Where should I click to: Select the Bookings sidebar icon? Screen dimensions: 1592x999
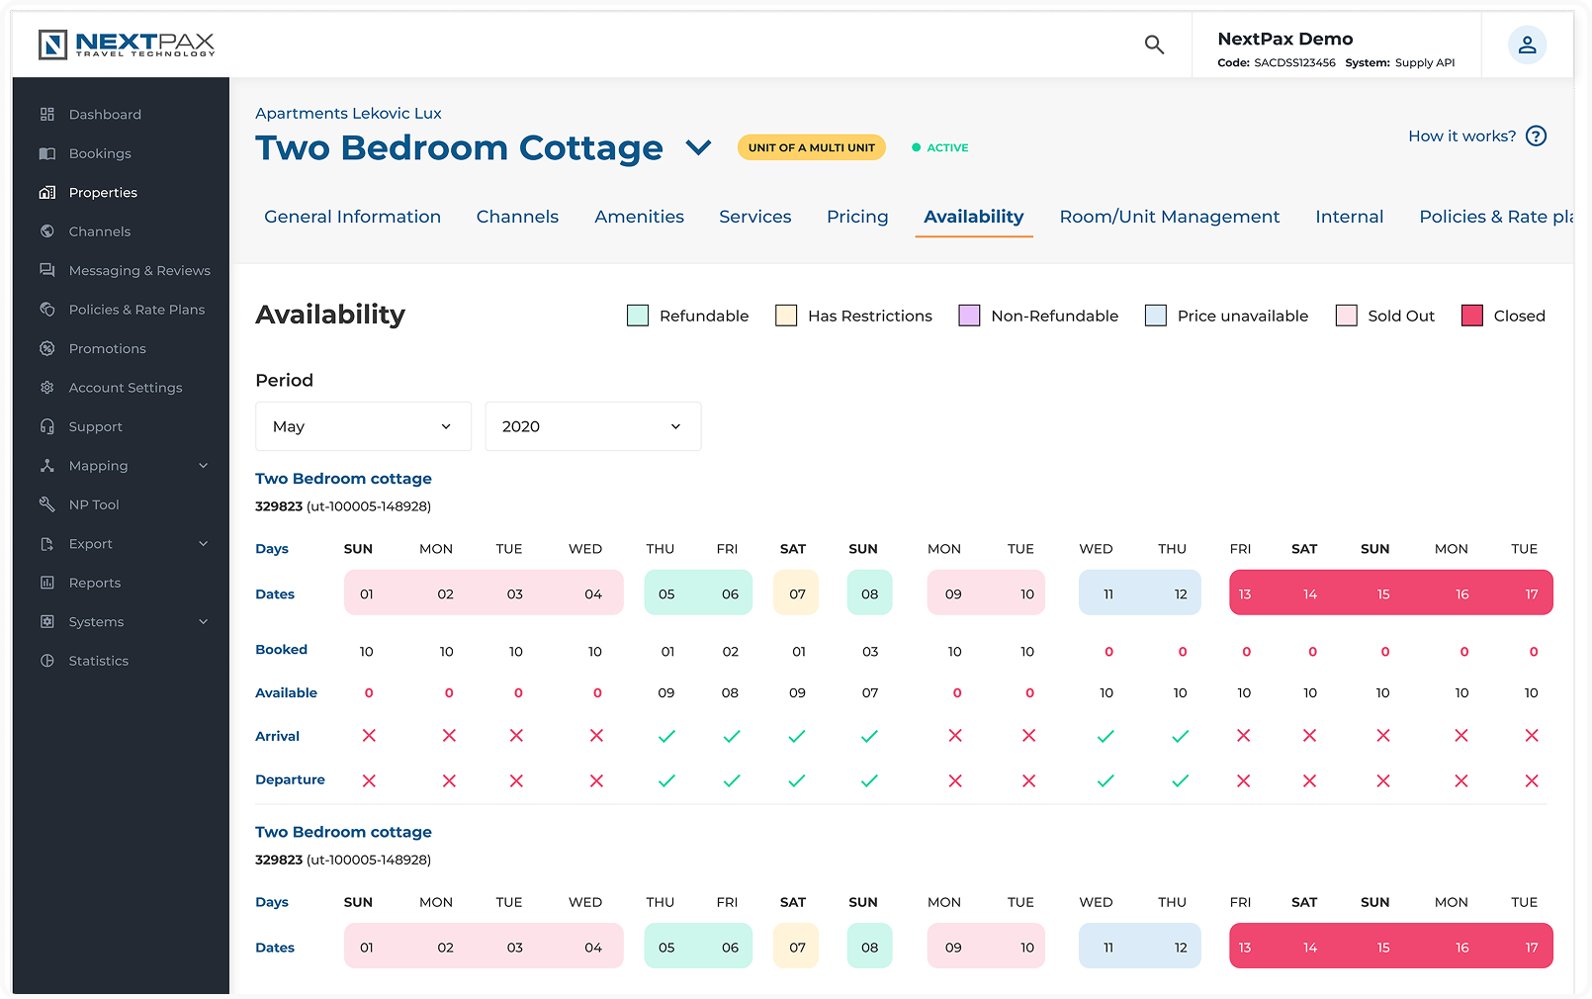46,153
